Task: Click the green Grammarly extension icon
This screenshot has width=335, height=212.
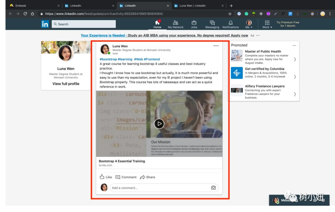Action: [x=246, y=14]
